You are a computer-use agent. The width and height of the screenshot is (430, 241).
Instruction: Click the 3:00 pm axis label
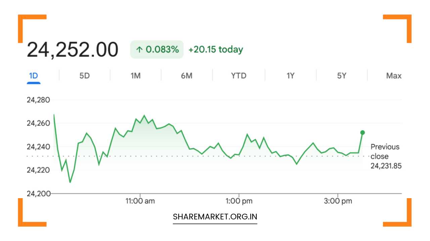click(338, 201)
